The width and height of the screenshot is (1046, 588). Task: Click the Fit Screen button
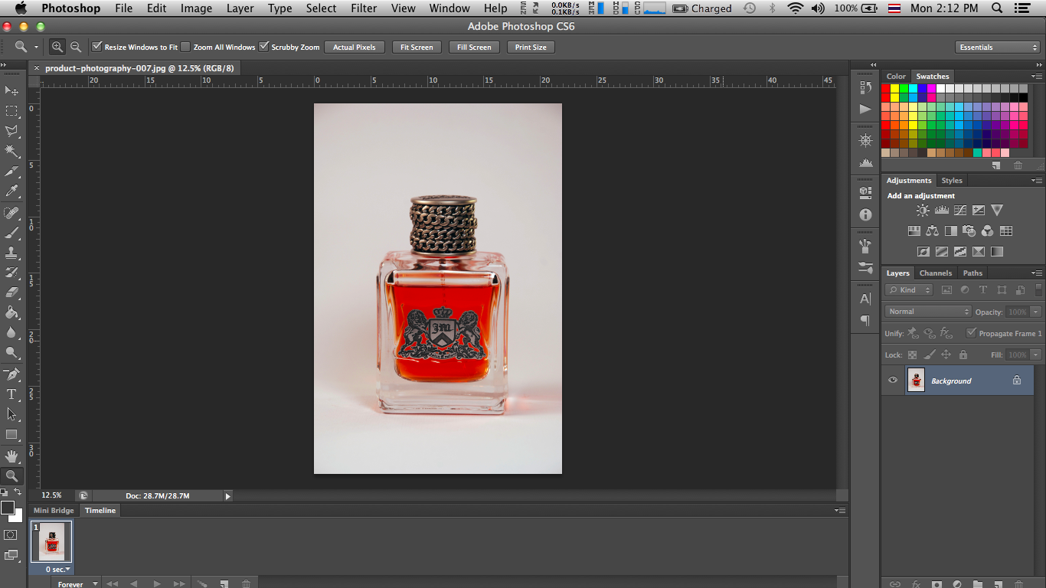click(417, 47)
